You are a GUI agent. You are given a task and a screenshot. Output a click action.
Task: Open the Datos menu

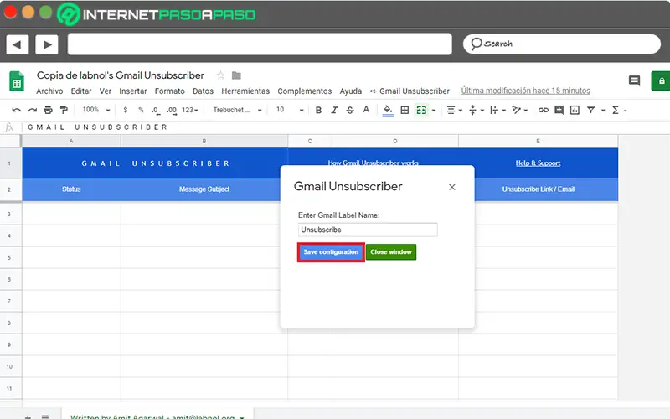(x=203, y=91)
